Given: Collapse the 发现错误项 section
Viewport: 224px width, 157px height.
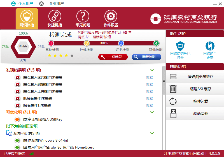Looking at the screenshot, I should 152,70.
